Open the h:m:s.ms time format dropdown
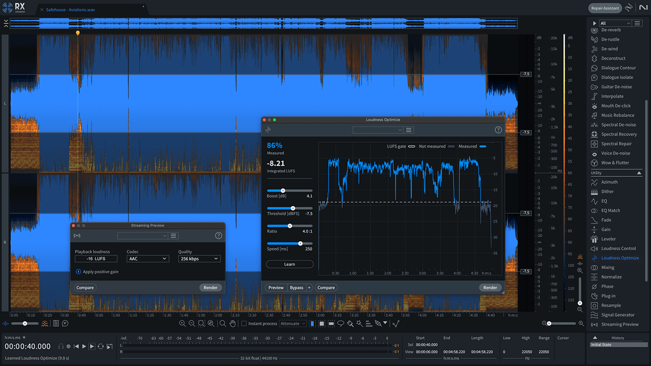Image resolution: width=651 pixels, height=366 pixels. tap(15, 338)
